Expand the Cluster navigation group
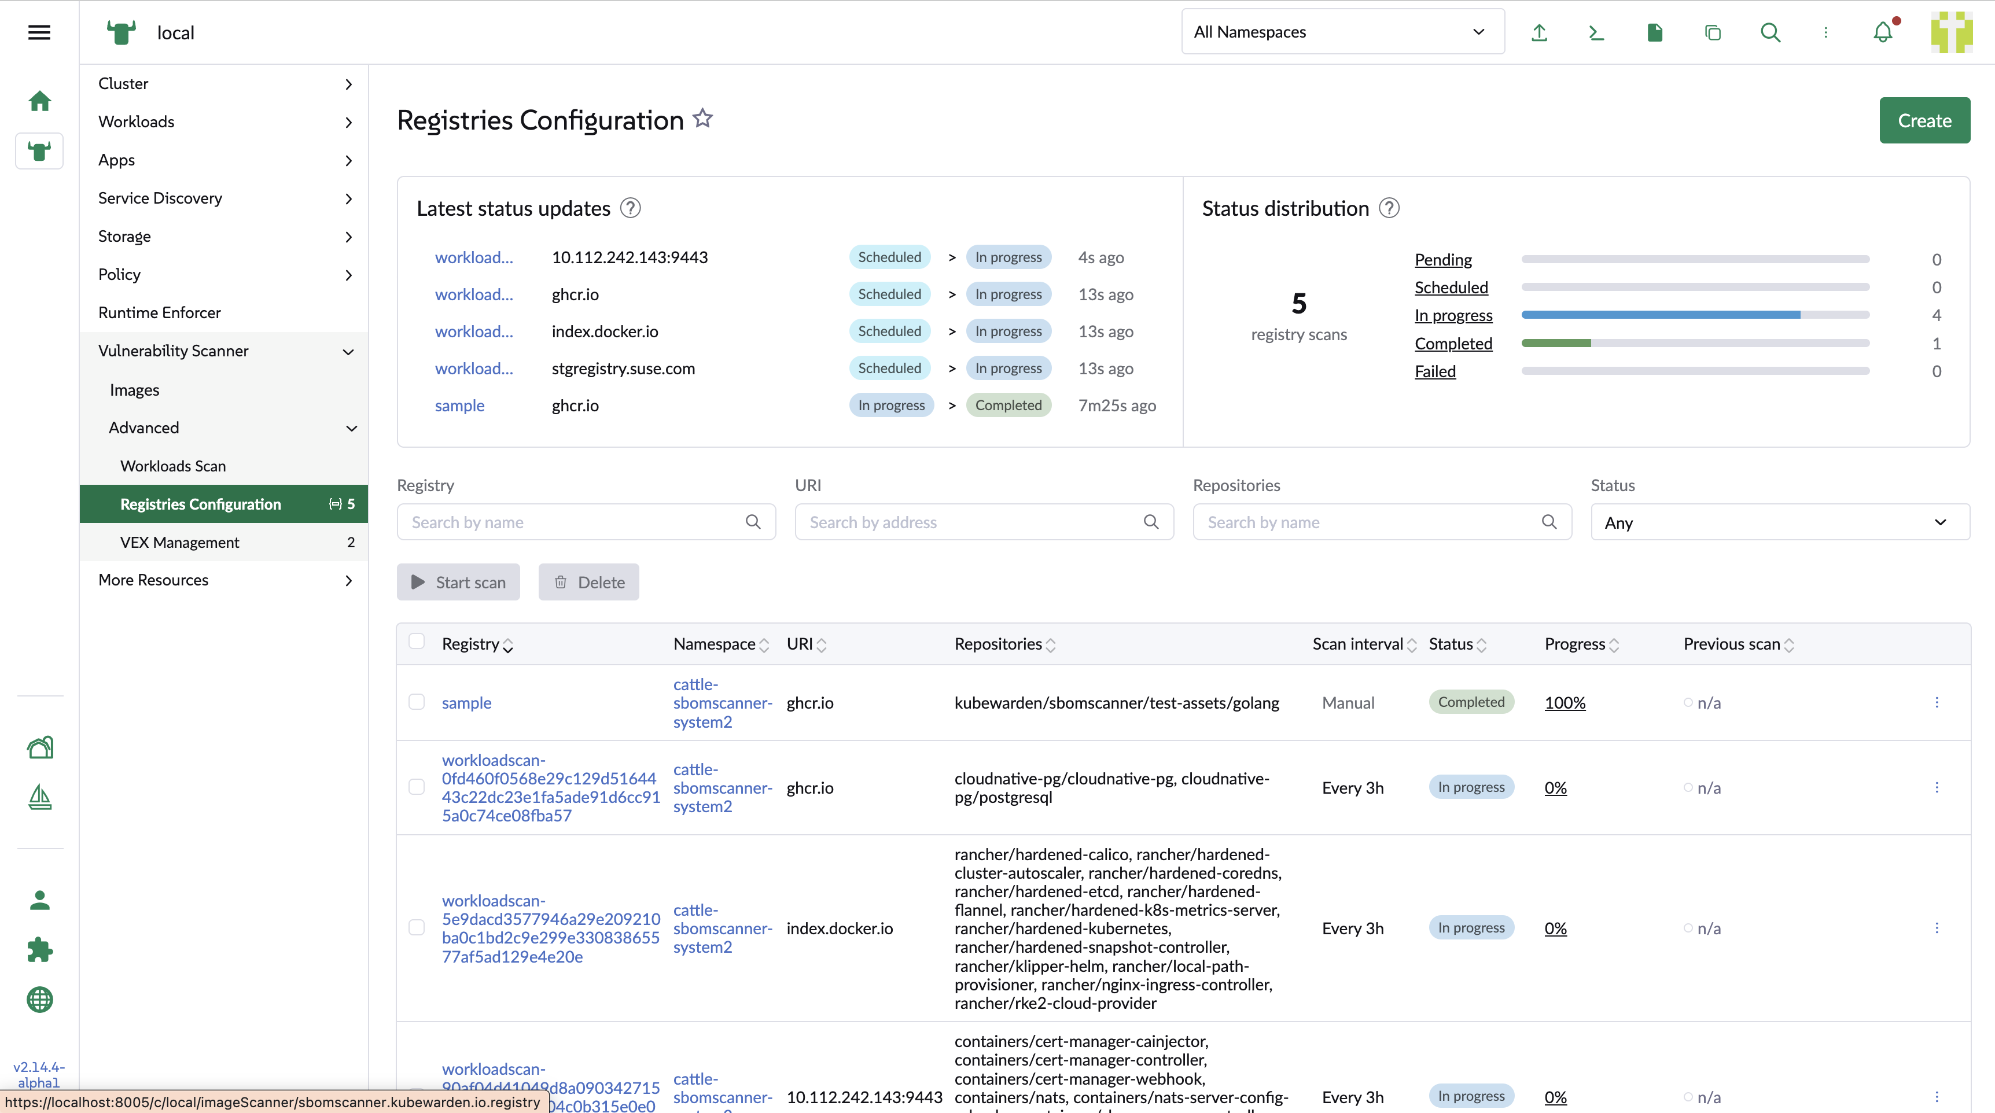 [223, 84]
